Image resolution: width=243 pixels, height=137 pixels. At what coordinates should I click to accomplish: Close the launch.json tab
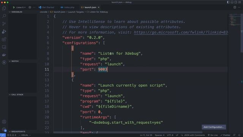tap(99, 7)
